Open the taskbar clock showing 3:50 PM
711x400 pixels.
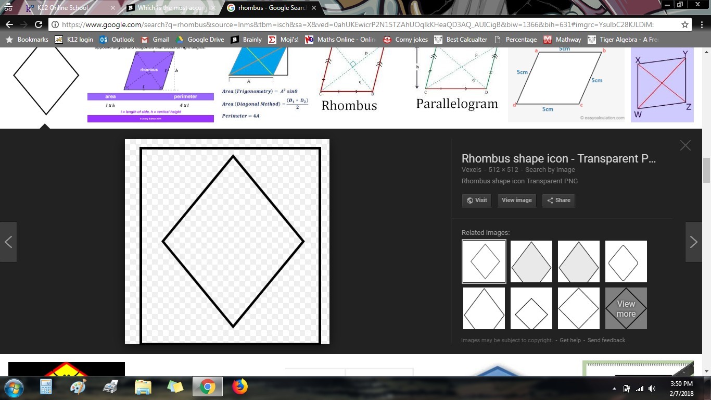click(681, 389)
